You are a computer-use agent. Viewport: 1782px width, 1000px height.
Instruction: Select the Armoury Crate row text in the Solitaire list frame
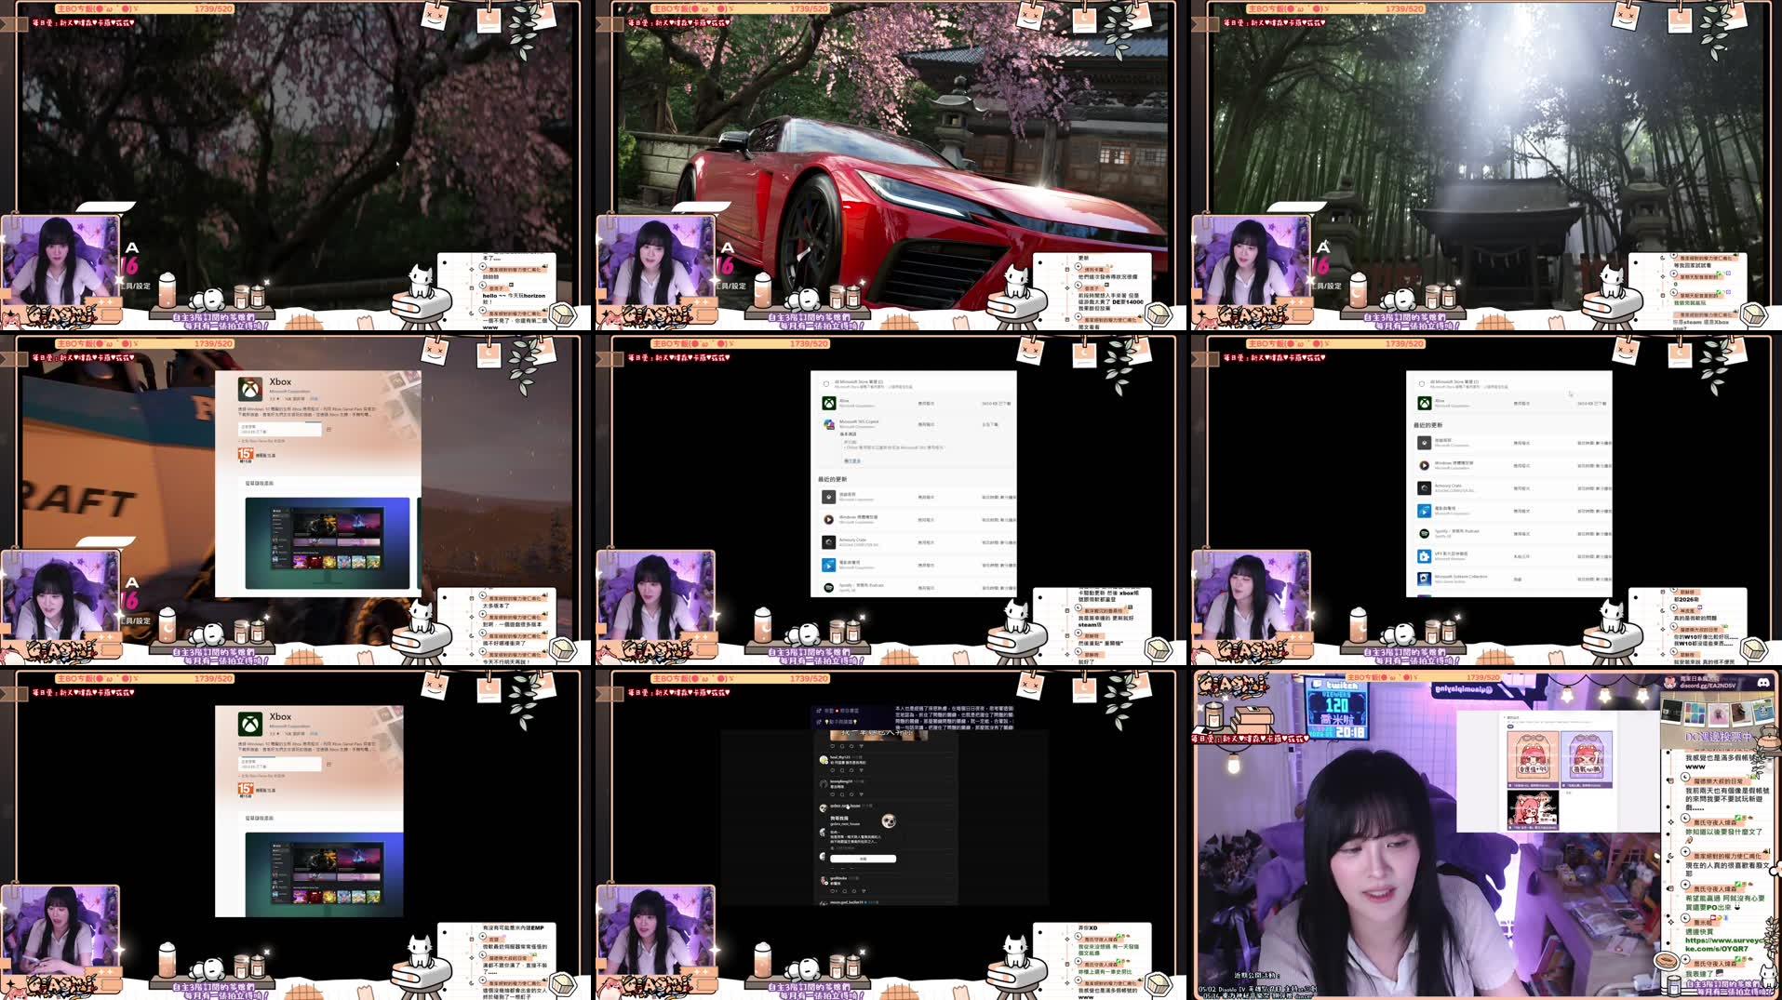1450,487
